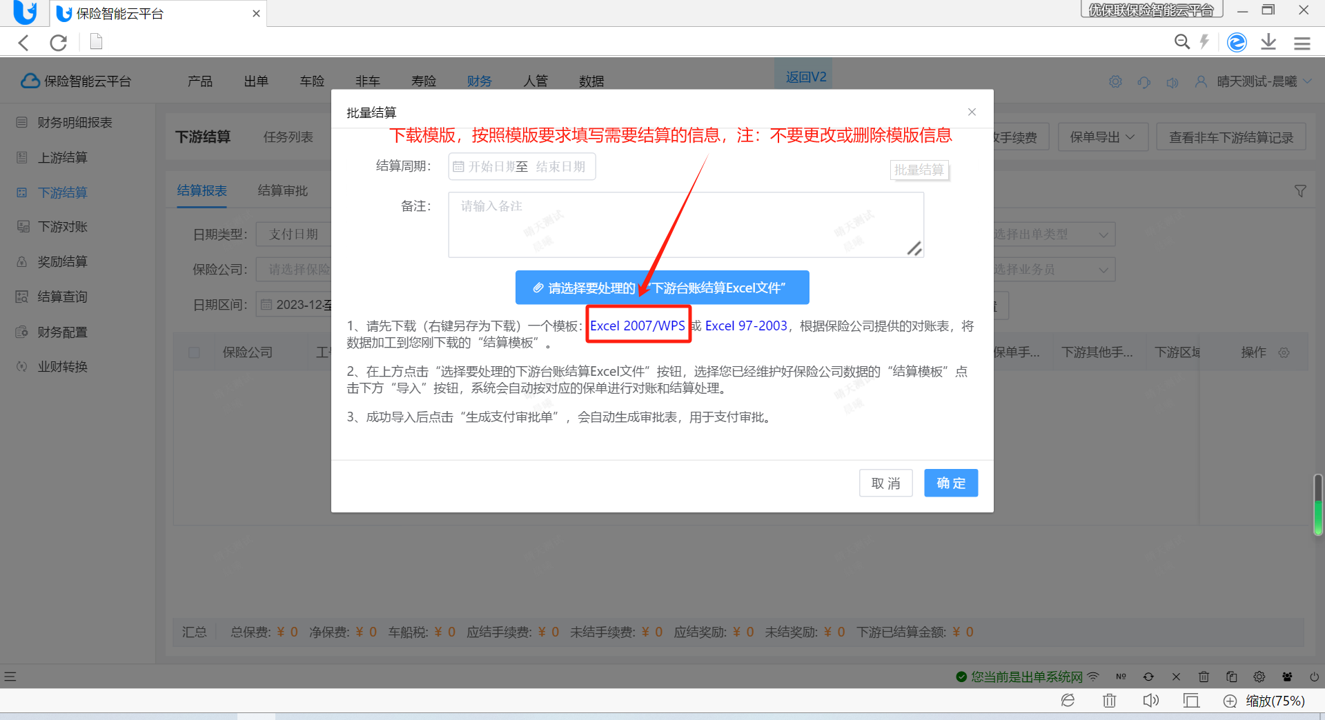Image resolution: width=1325 pixels, height=720 pixels.
Task: Reload the page with the refresh icon
Action: [x=59, y=43]
